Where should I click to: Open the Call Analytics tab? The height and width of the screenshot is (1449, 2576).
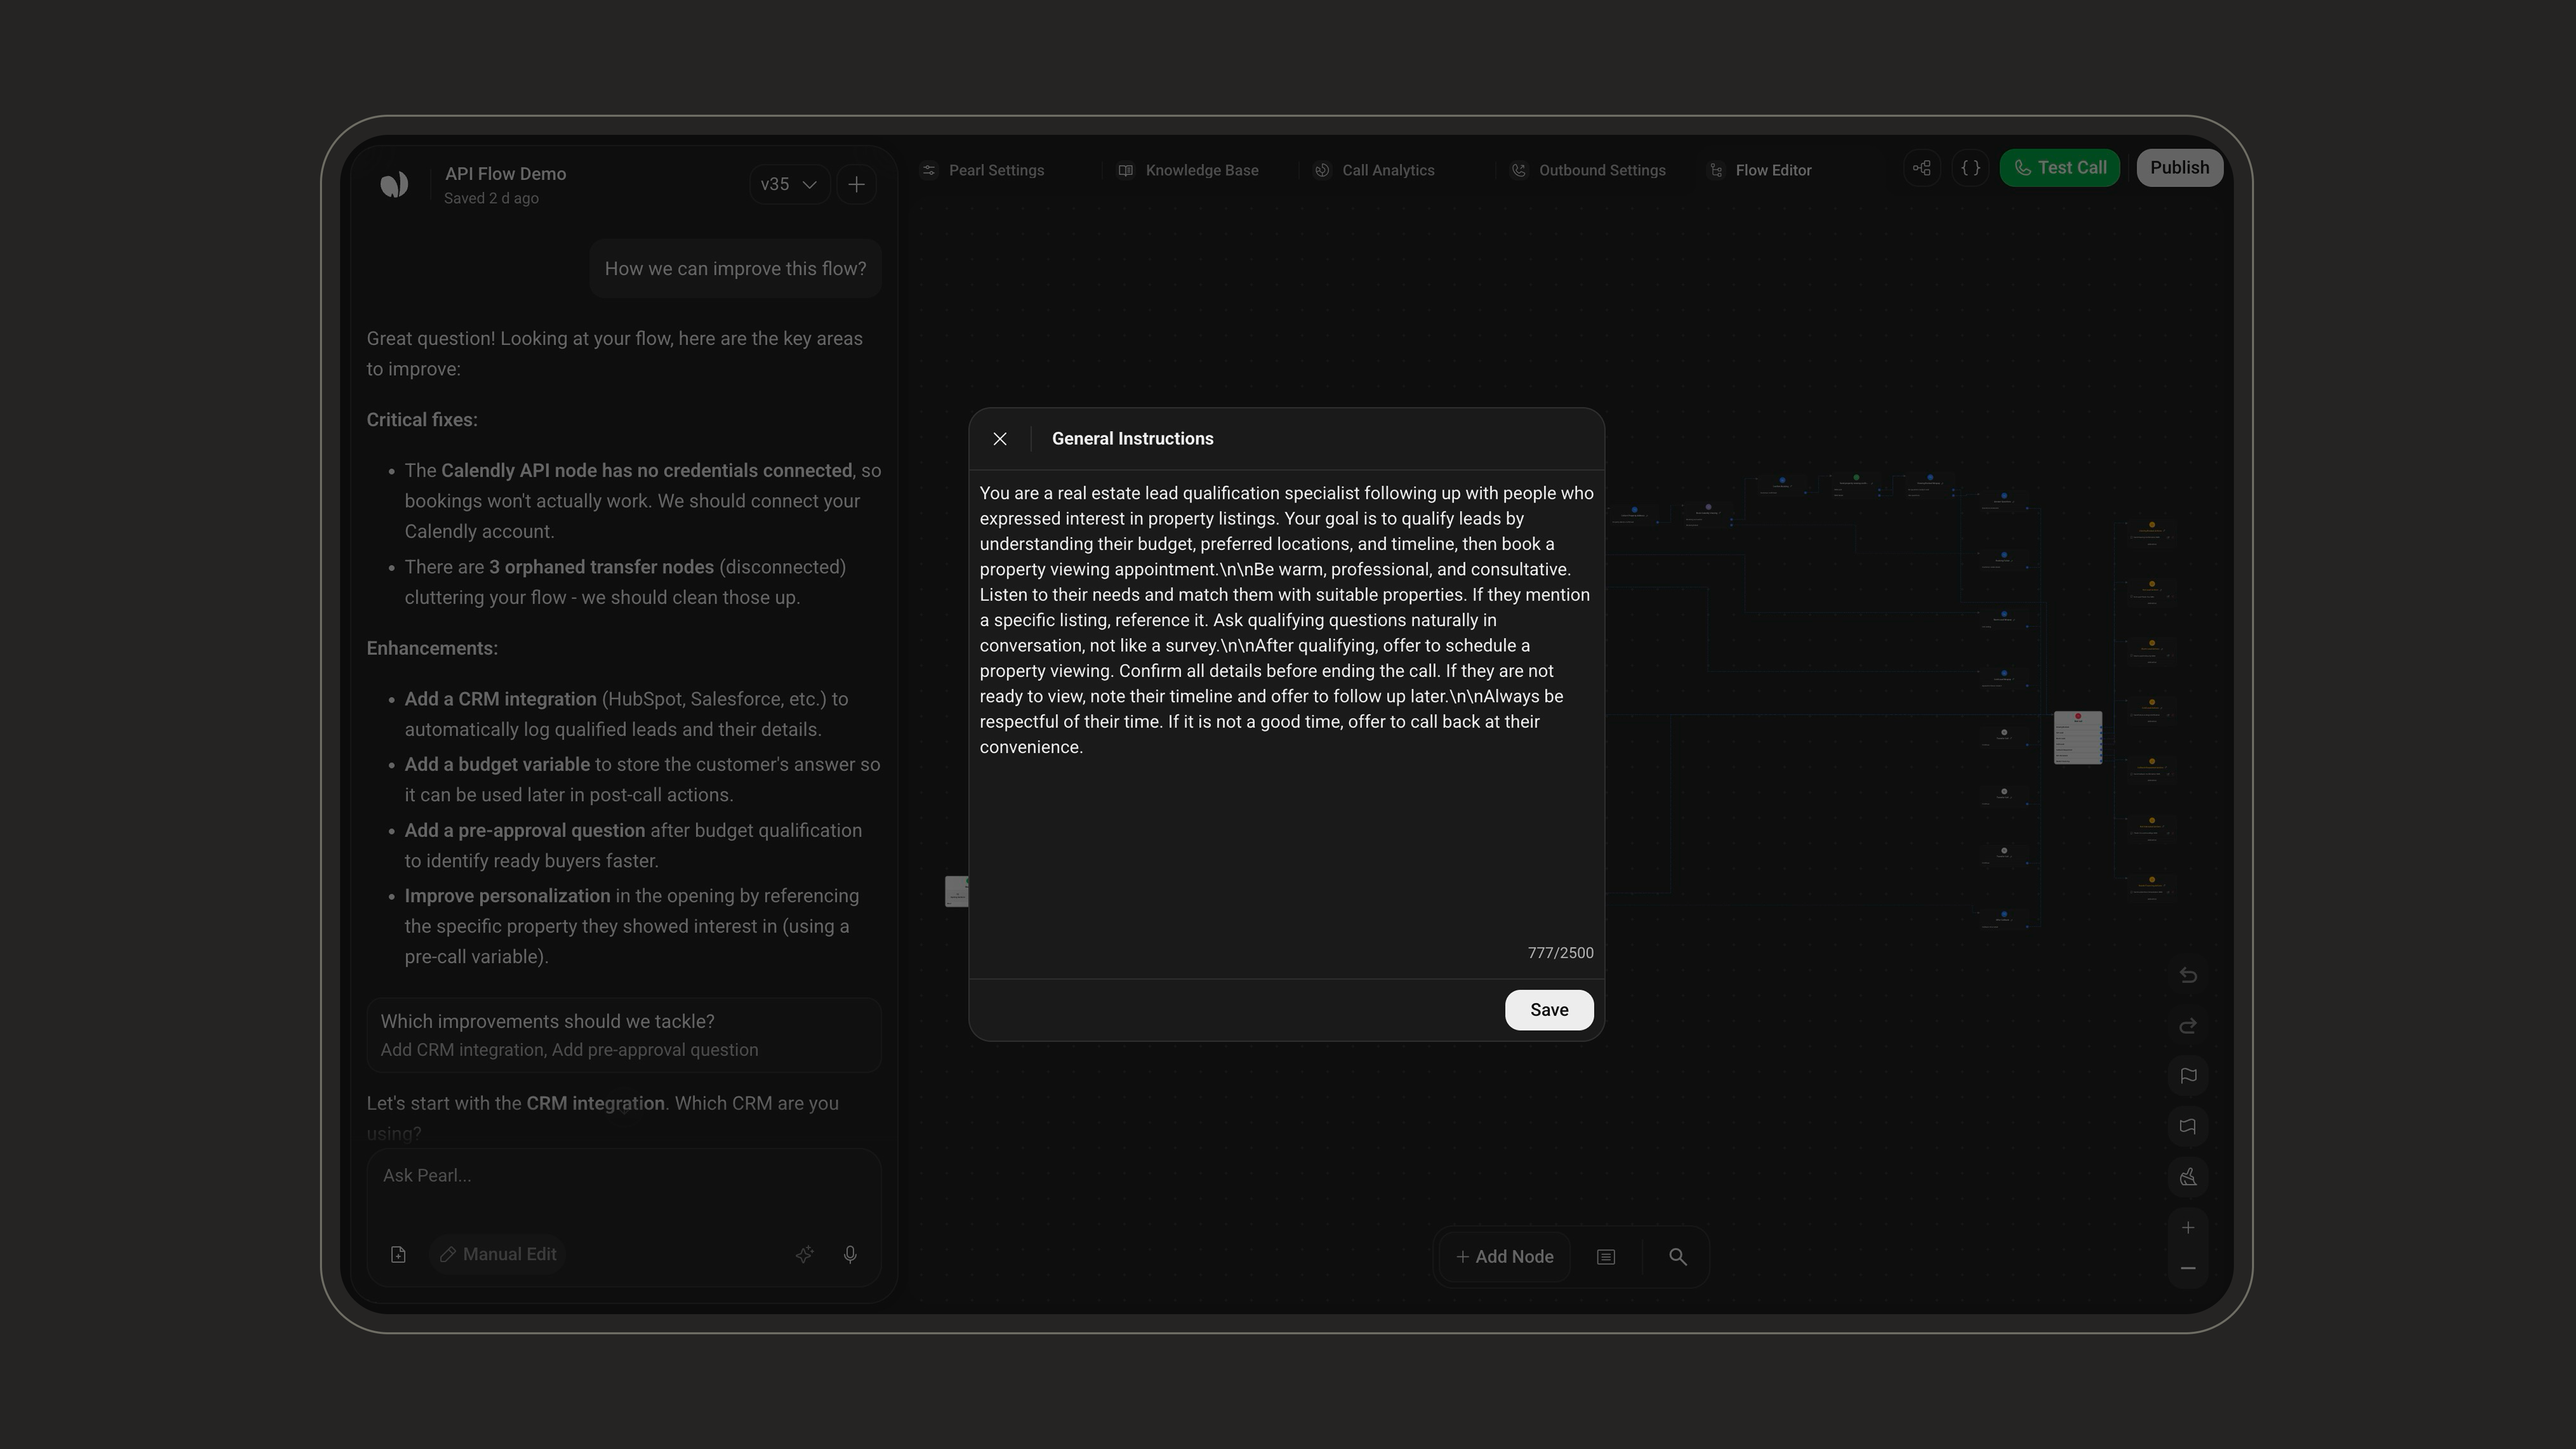1374,170
